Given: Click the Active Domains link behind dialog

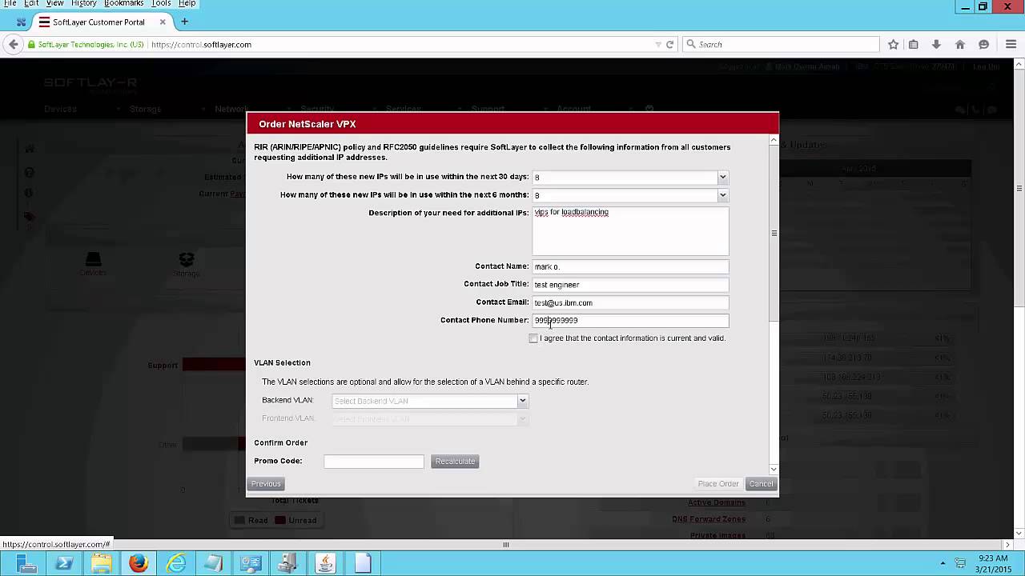Looking at the screenshot, I should (717, 502).
